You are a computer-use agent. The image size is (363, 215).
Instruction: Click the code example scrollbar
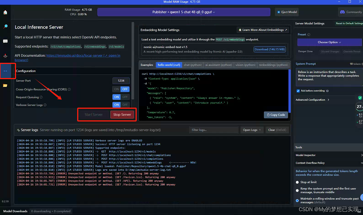click(290, 91)
